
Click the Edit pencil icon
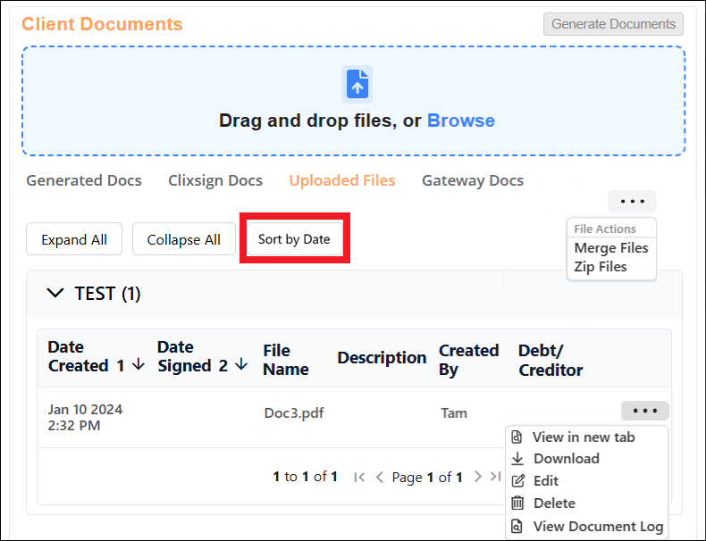pyautogui.click(x=517, y=480)
